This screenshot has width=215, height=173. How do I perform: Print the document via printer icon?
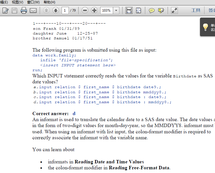click(x=24, y=10)
